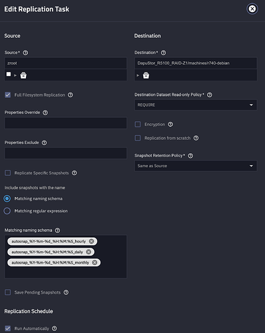The image size is (265, 333).
Task: Show help for Matching naming schema
Action: point(57,230)
